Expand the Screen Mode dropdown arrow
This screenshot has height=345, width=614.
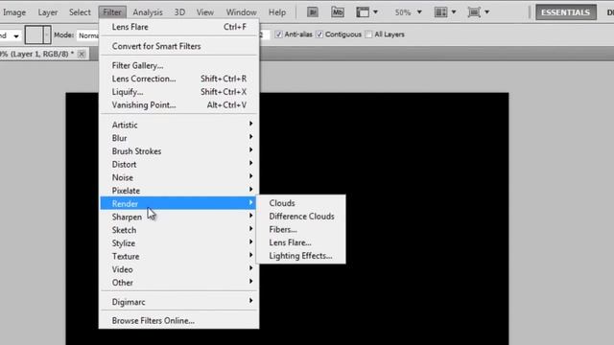(486, 12)
